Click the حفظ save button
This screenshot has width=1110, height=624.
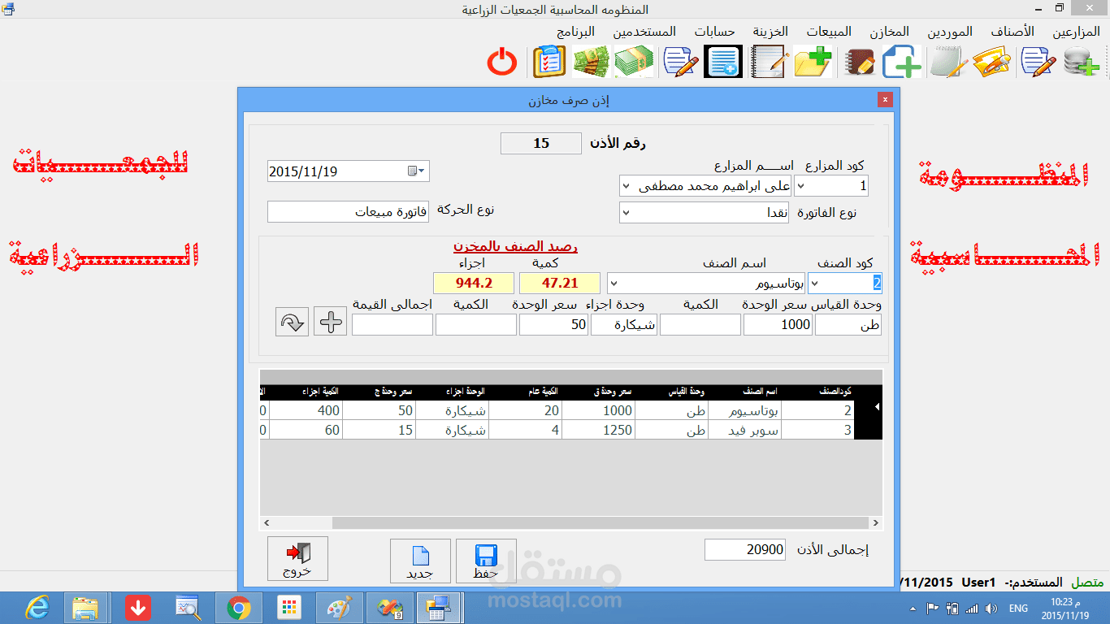tap(486, 559)
